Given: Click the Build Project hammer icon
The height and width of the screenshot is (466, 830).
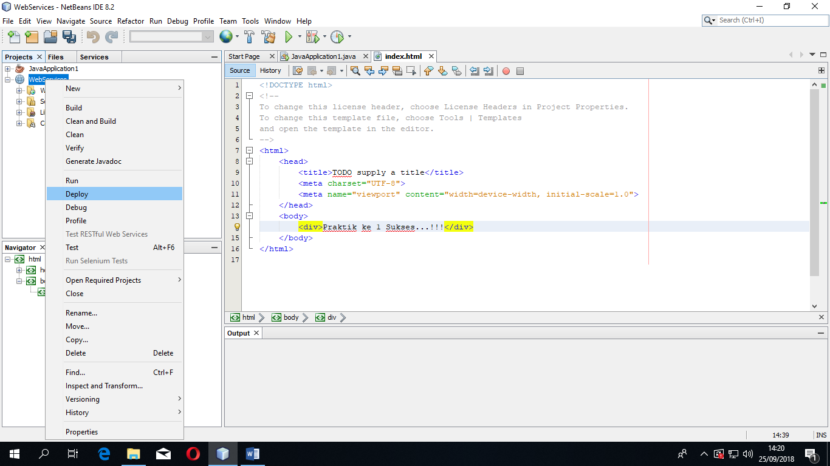Looking at the screenshot, I should 249,37.
